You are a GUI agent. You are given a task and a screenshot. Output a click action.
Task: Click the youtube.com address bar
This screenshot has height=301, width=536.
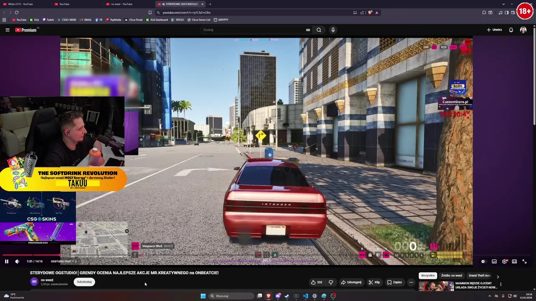[255, 13]
